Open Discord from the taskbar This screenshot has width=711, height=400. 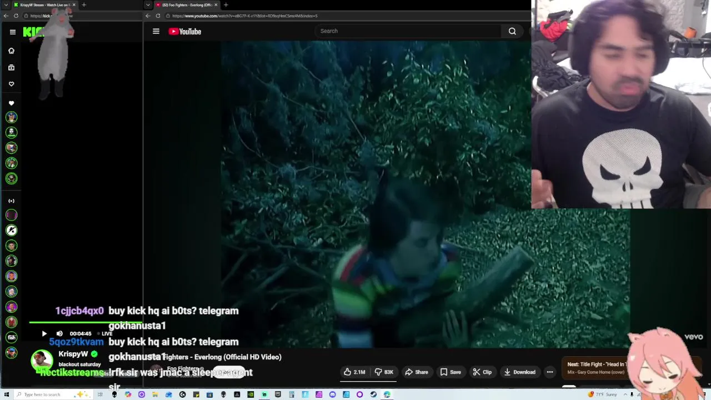332,394
